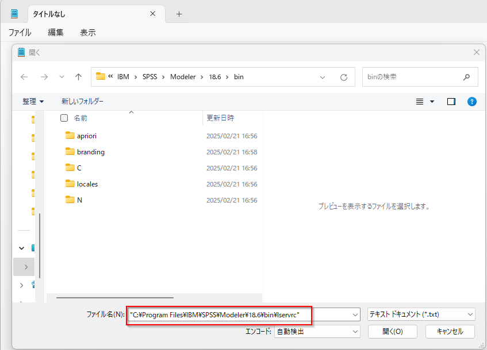
Task: Go forward with the right arrow
Action: click(x=44, y=77)
